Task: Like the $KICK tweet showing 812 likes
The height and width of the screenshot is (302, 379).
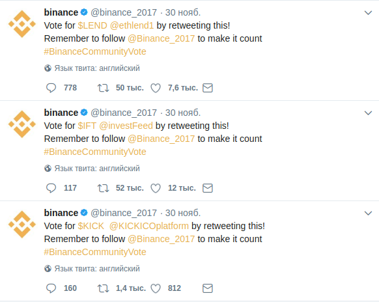Action: point(156,288)
